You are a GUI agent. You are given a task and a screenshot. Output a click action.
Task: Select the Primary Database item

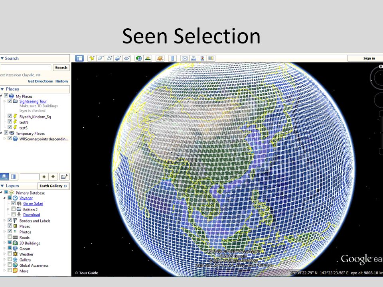coord(30,193)
